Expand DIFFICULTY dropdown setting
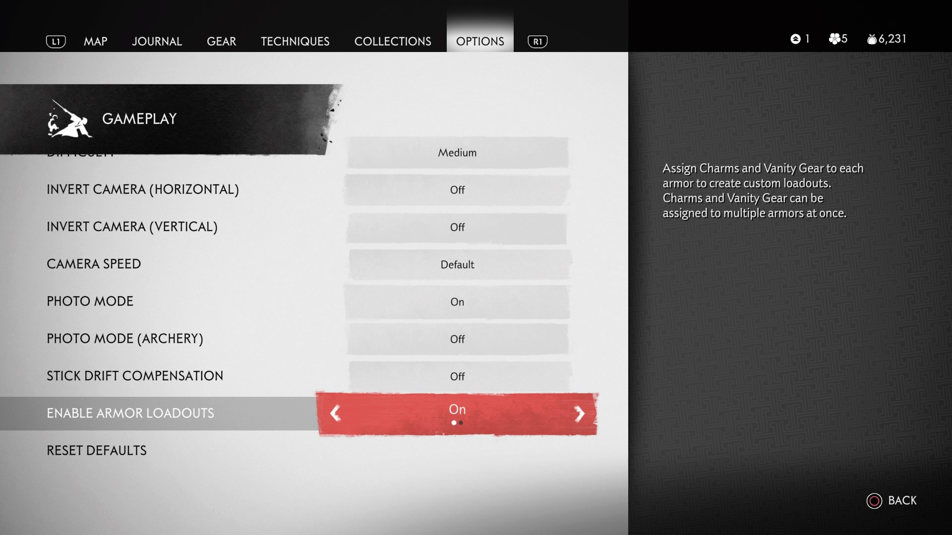952x535 pixels. (x=456, y=152)
